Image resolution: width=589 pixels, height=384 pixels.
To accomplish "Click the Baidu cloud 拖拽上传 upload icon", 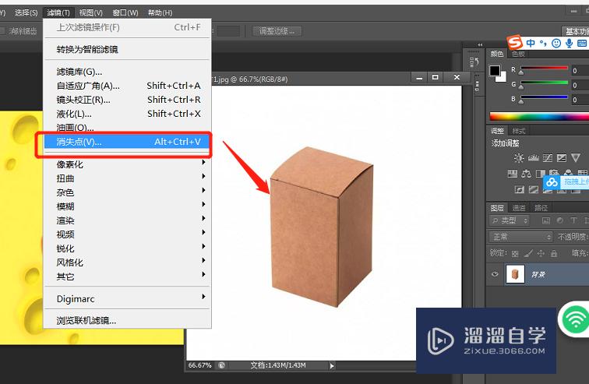I will [x=552, y=182].
